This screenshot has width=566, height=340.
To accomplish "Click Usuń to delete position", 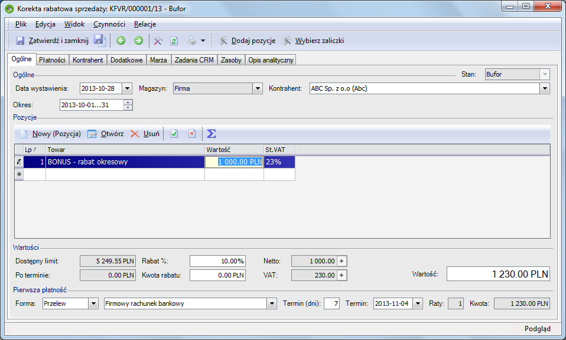I will click(x=145, y=134).
